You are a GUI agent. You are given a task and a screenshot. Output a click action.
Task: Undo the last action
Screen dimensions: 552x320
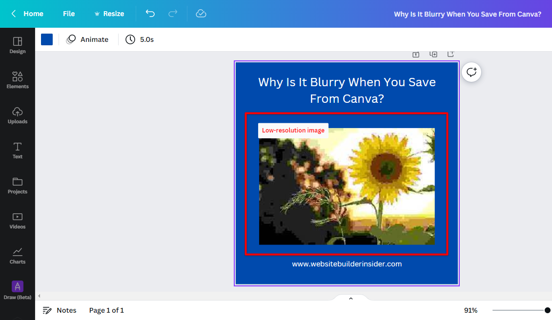150,14
